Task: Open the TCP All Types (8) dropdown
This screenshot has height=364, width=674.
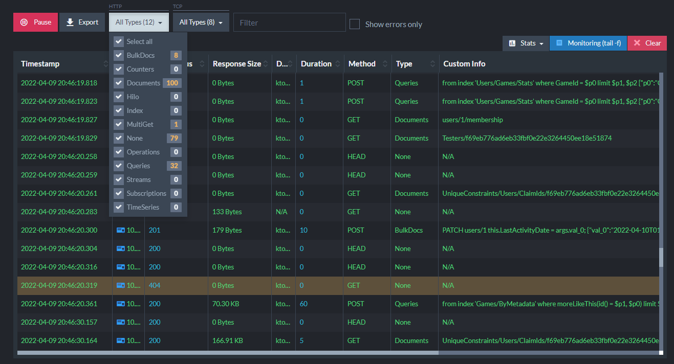Action: pos(201,22)
